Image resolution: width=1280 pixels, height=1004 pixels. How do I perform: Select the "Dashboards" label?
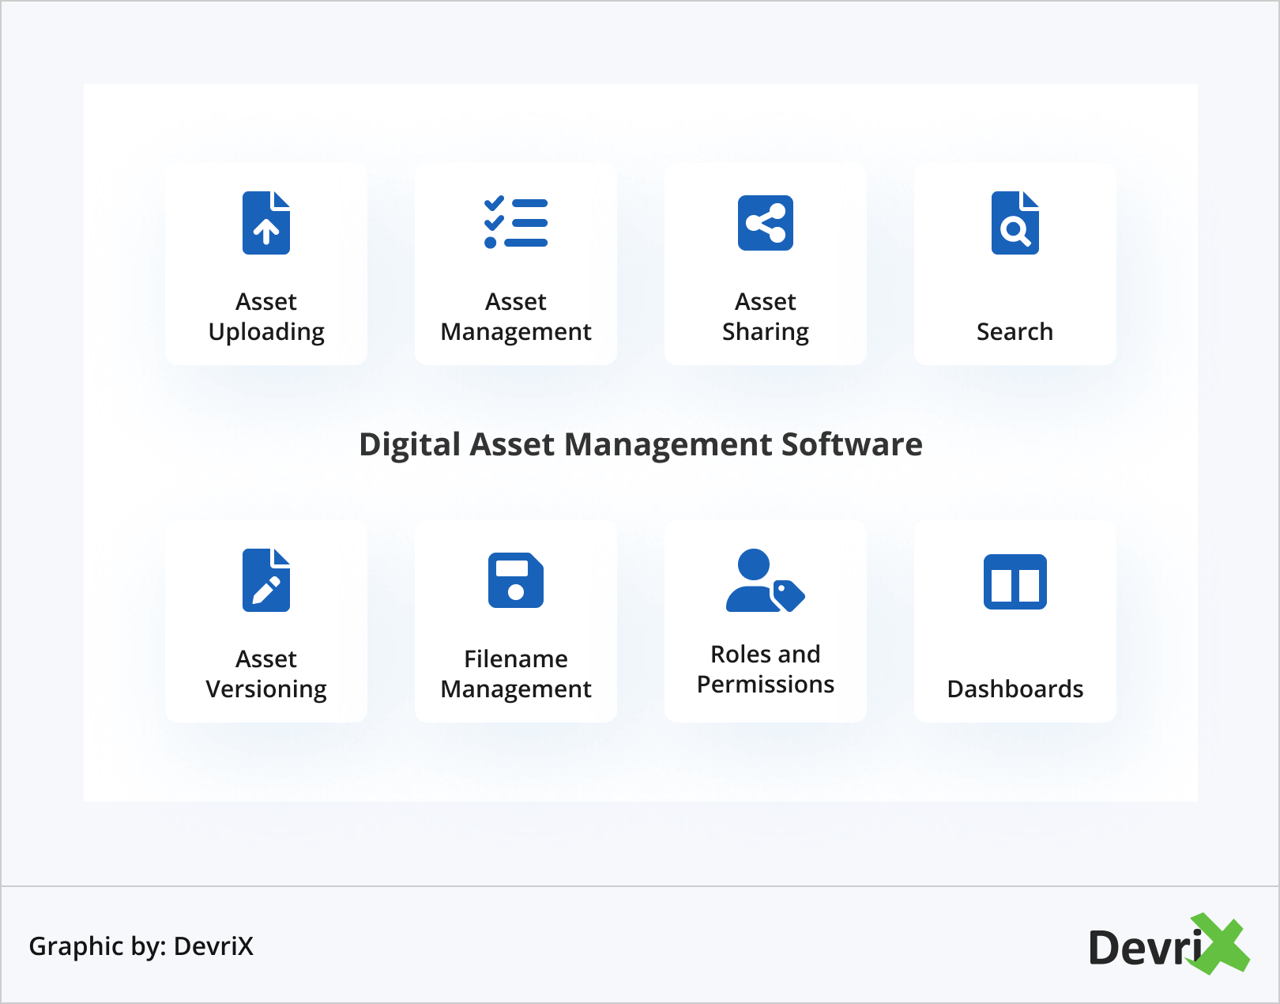(1015, 689)
